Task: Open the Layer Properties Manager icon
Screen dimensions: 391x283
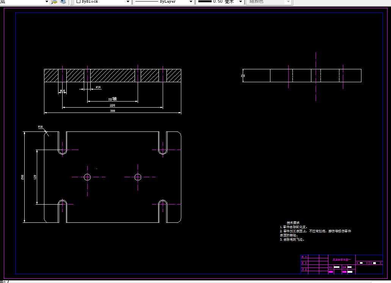Action: [54, 2]
